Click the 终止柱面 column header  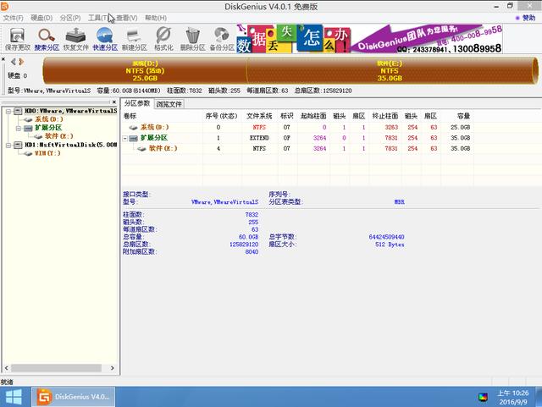(385, 116)
